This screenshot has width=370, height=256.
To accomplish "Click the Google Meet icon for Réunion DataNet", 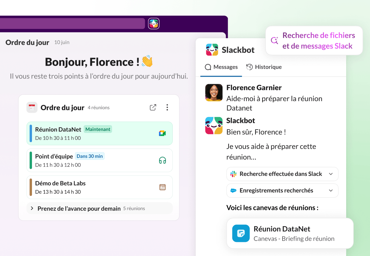I will [x=162, y=133].
